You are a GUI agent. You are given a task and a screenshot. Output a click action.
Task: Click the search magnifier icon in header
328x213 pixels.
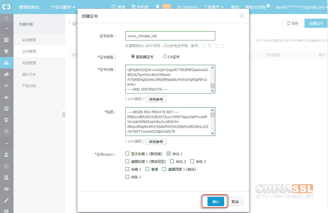pos(113,7)
